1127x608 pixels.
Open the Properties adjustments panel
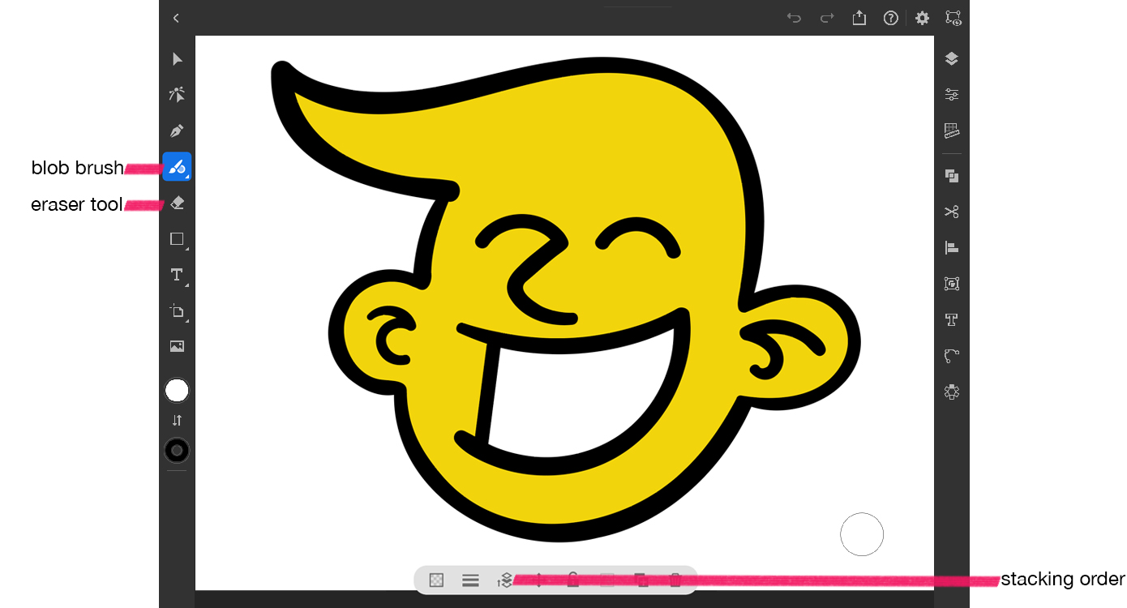[951, 95]
